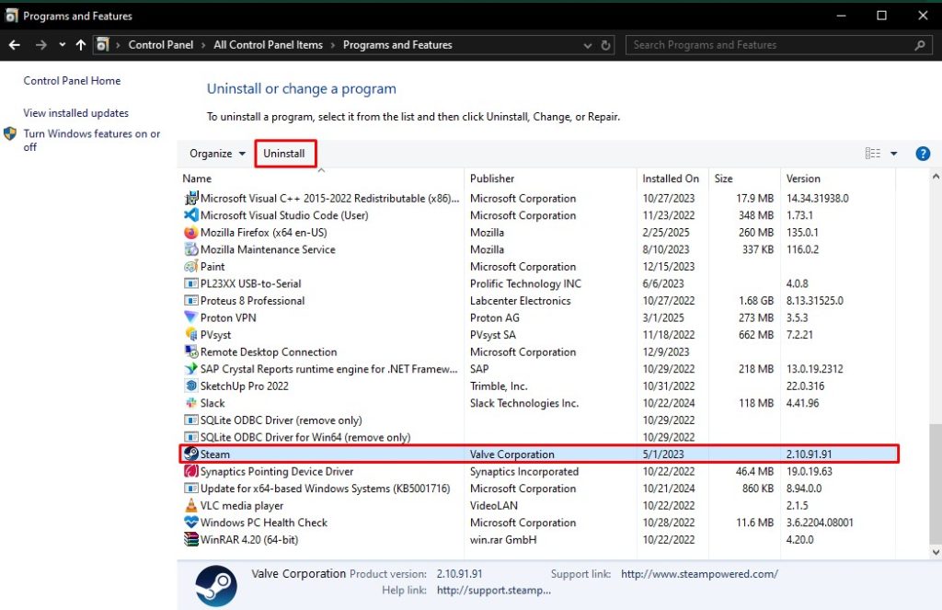
Task: Navigate to Control Panel breadcrumb
Action: click(x=161, y=45)
